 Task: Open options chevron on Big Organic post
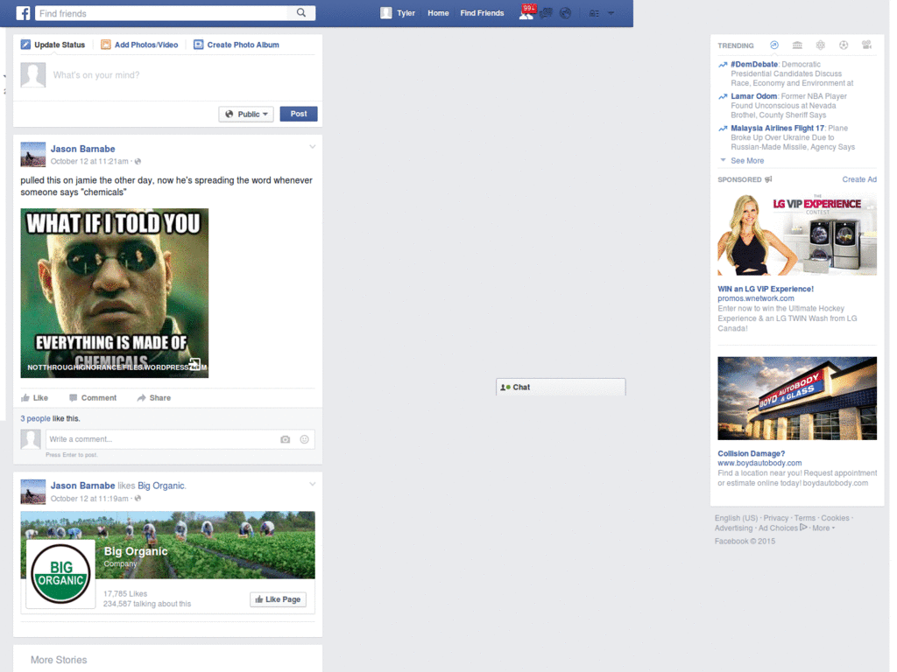point(313,484)
